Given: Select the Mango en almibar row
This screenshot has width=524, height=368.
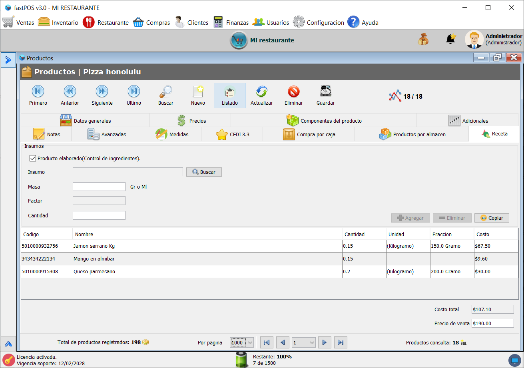Looking at the screenshot, I should [200, 259].
